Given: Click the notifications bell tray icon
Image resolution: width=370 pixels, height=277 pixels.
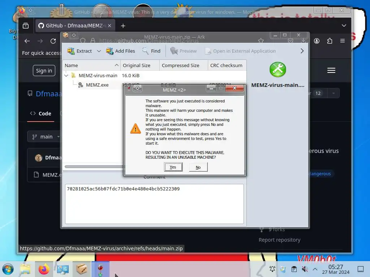Looking at the screenshot, I should 272,269.
